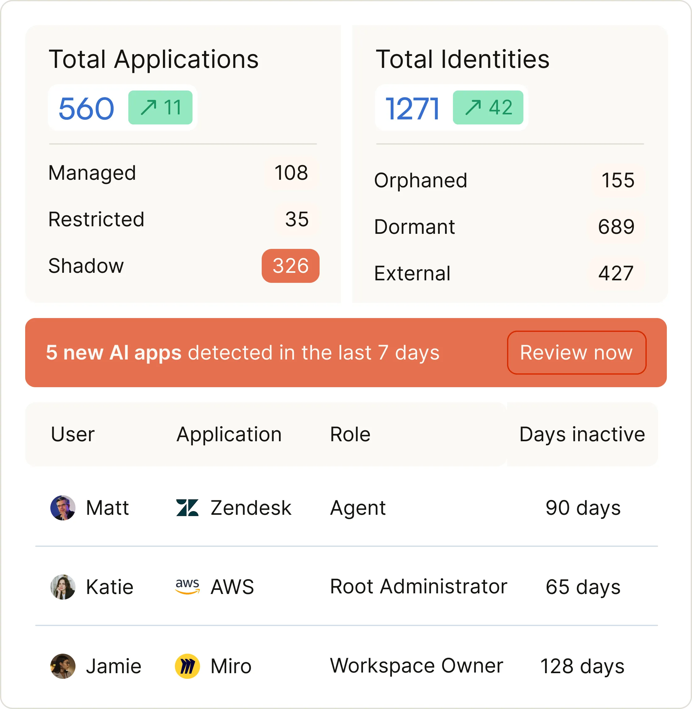Screen dimensions: 692x709
Task: Click the total applications number 560
Action: pos(87,108)
